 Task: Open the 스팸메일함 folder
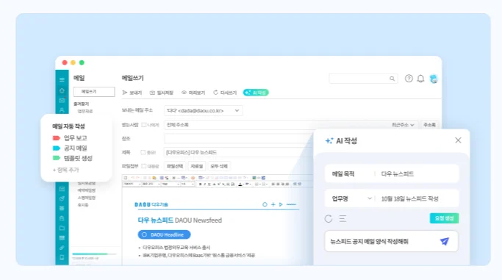(87, 198)
